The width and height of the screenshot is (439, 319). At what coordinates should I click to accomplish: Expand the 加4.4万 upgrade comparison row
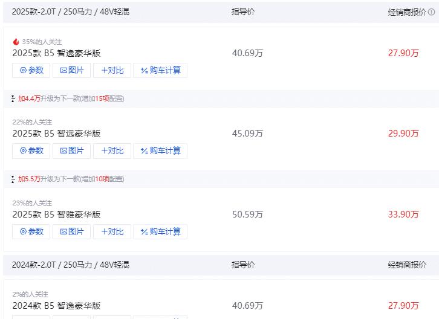(x=68, y=98)
